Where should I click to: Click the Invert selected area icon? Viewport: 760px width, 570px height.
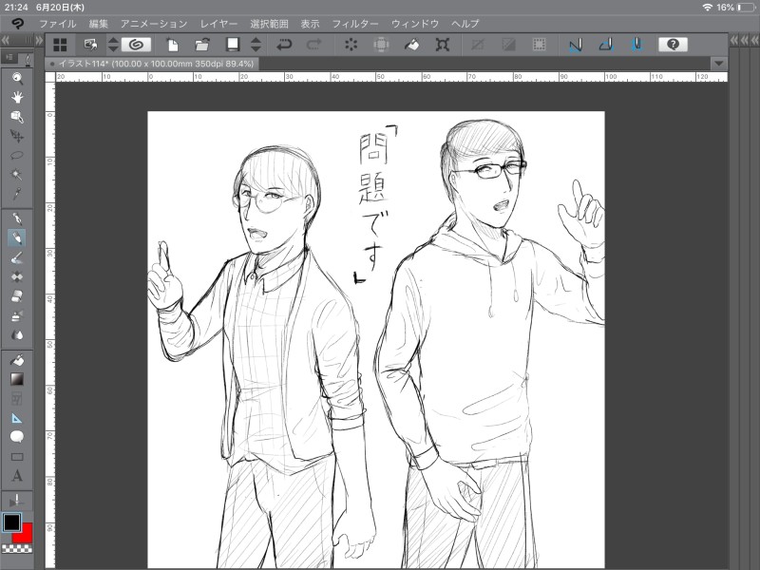point(508,45)
